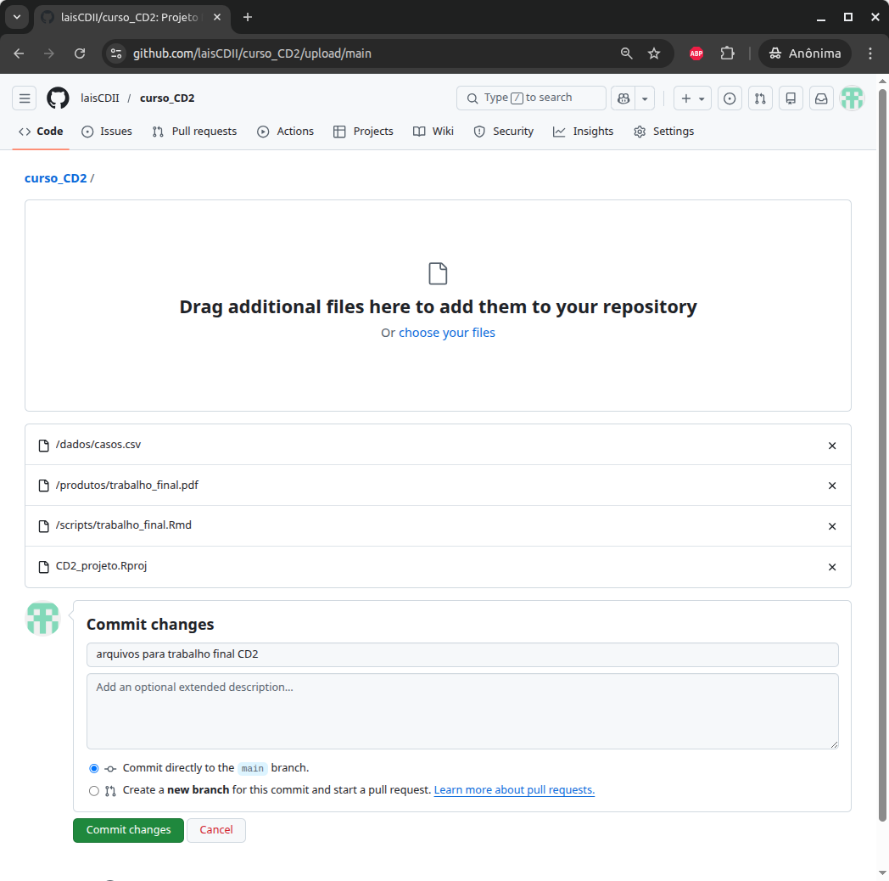Bookmark this page with the star icon
The image size is (889, 881).
coord(654,53)
